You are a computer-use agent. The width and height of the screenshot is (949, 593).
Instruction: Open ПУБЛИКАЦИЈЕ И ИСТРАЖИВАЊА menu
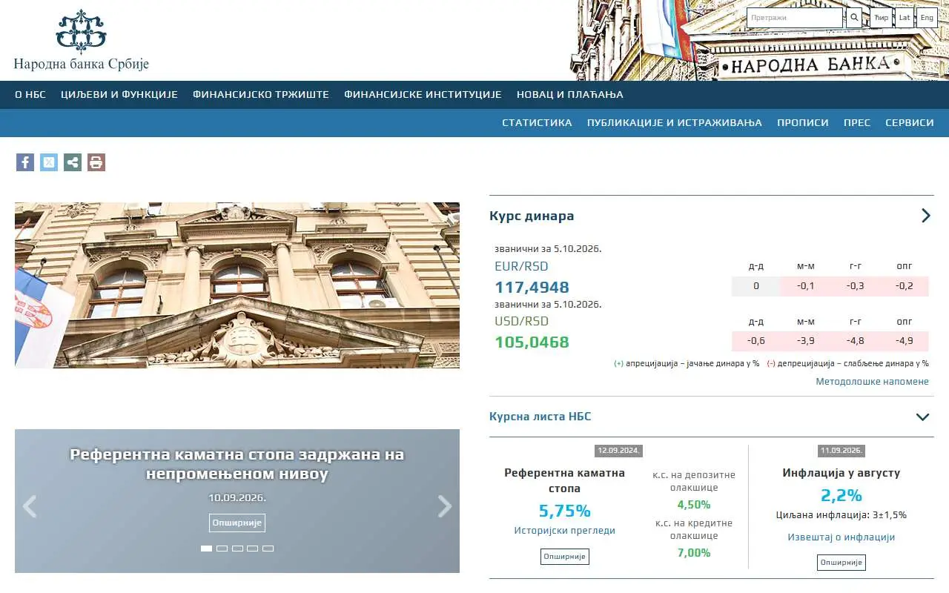click(675, 123)
